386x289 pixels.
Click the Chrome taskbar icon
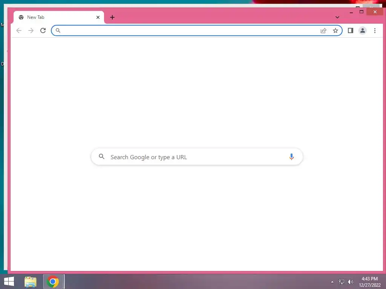(53, 281)
